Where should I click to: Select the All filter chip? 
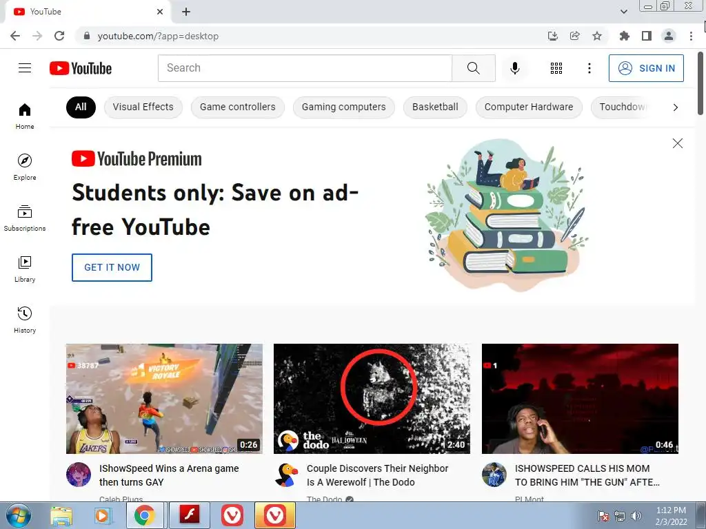81,107
